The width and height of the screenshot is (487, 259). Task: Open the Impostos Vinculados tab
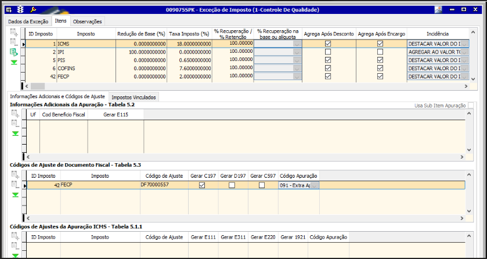coord(134,97)
